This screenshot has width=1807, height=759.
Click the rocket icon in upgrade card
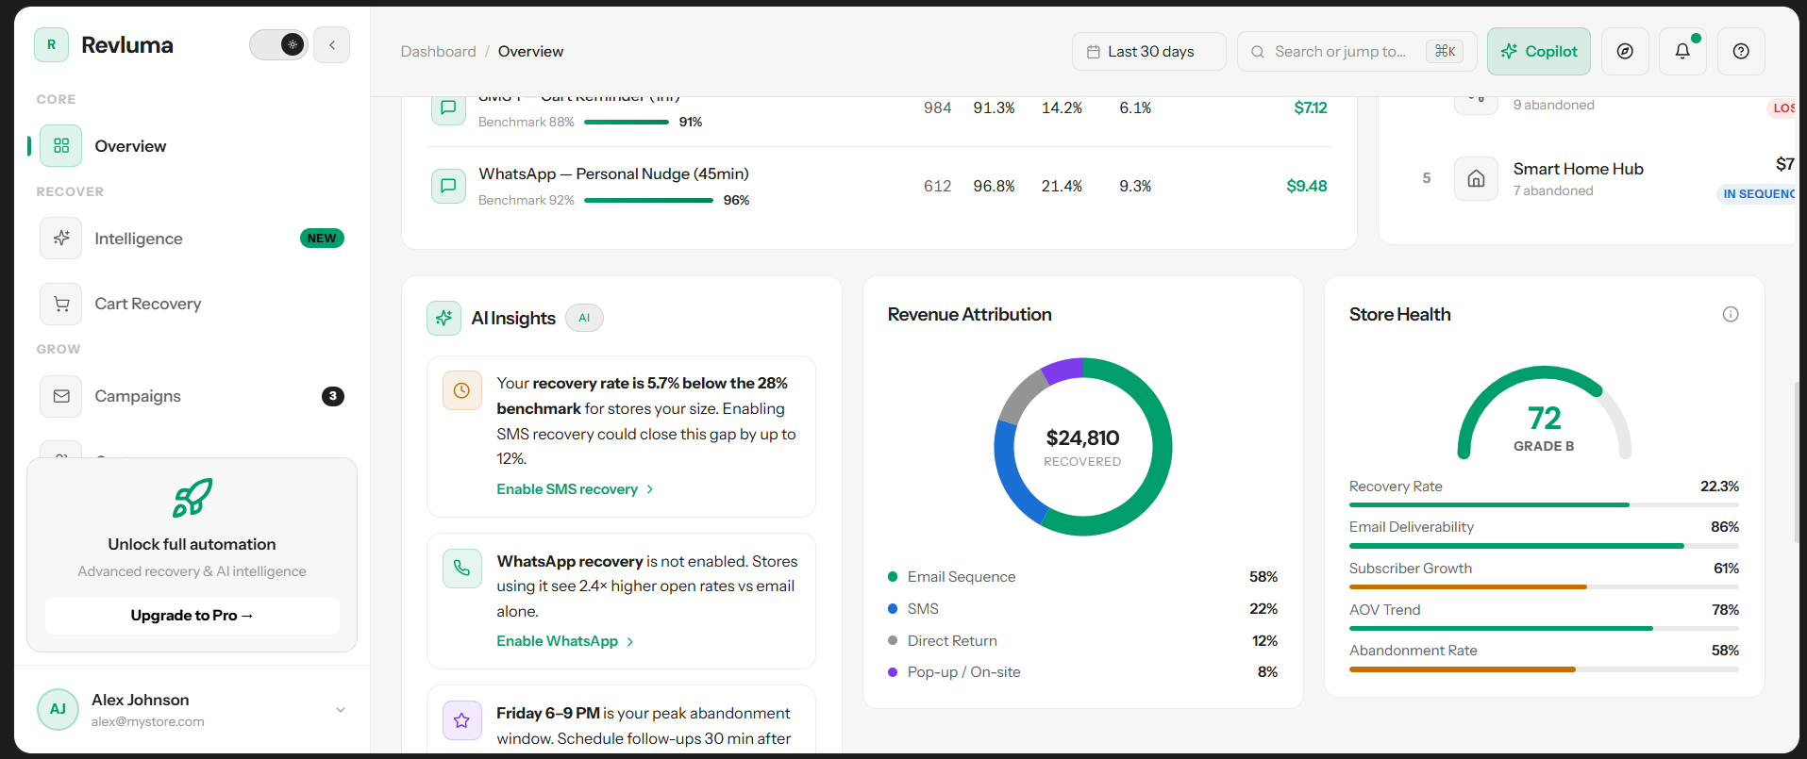[192, 498]
